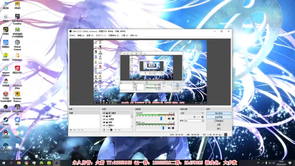This screenshot has height=166, width=295.
Task: Move the scene down in the Scenes panel
Action: tap(82, 130)
